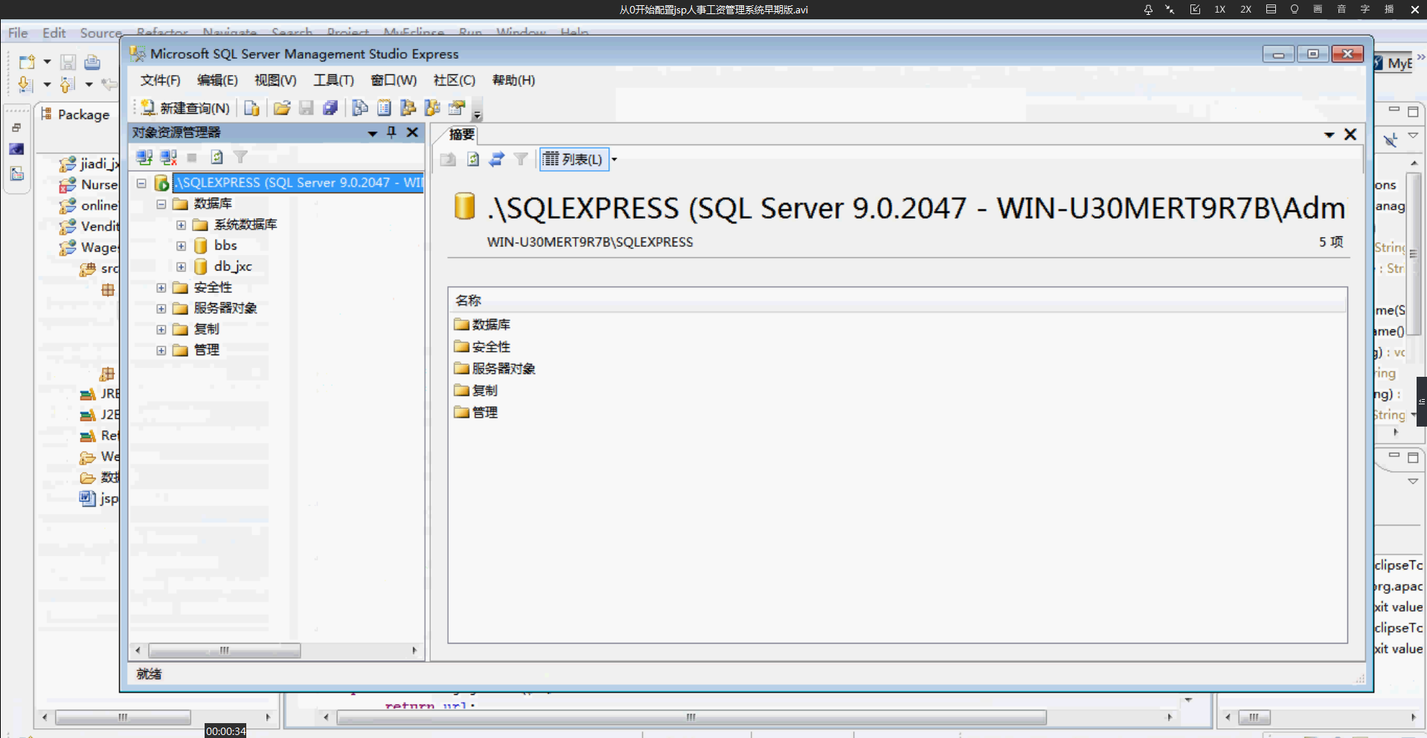Image resolution: width=1427 pixels, height=738 pixels.
Task: Expand the 安全性 tree node
Action: pyautogui.click(x=161, y=288)
